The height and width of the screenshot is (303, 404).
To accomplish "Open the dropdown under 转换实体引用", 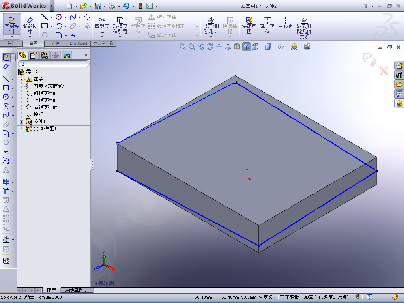I will pyautogui.click(x=120, y=37).
